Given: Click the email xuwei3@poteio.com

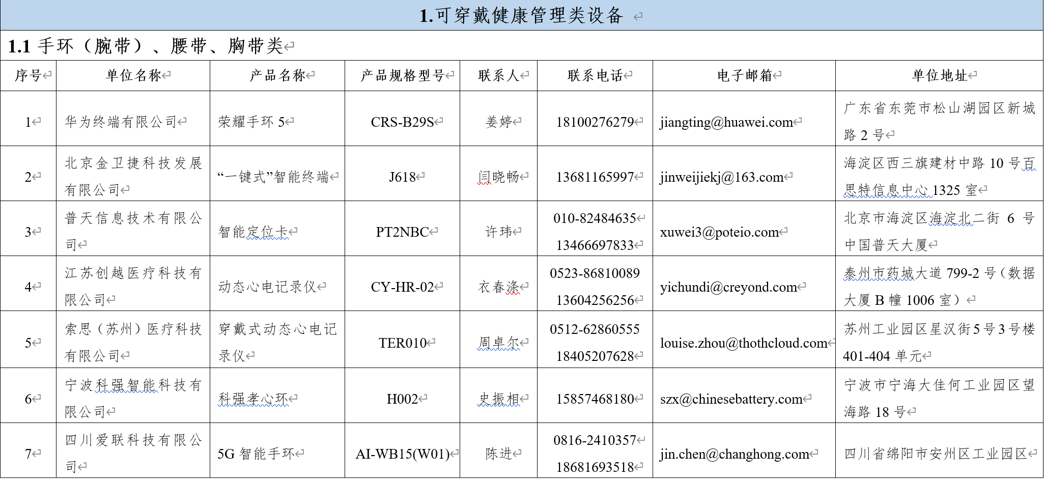Looking at the screenshot, I should pyautogui.click(x=720, y=232).
